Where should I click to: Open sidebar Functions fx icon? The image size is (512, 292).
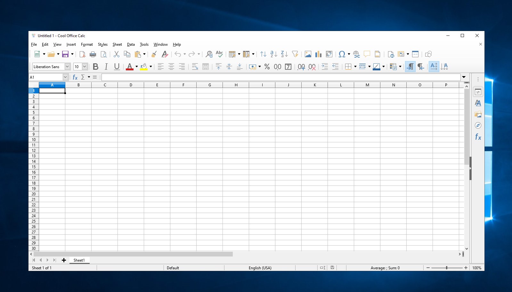coord(478,137)
